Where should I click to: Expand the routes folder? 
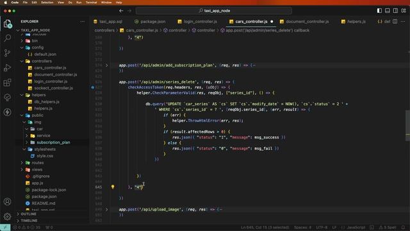[x=38, y=162]
